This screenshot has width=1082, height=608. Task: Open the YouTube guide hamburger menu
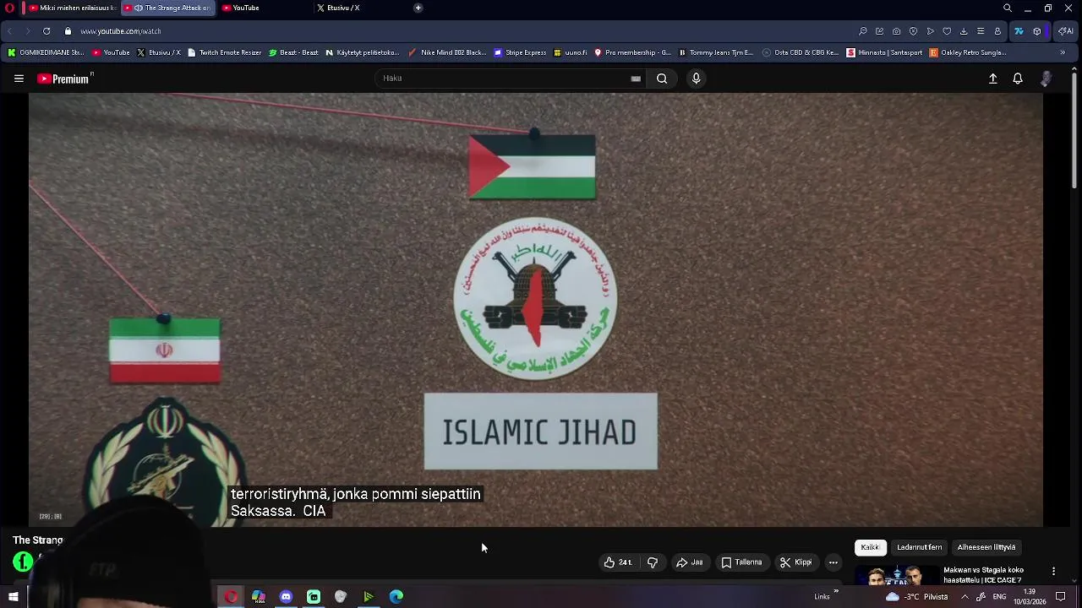[x=19, y=79]
